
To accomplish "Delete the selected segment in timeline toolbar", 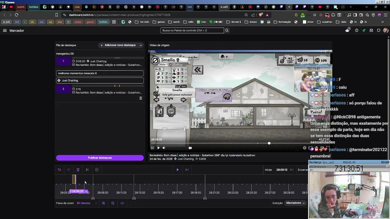I will pyautogui.click(x=78, y=170).
